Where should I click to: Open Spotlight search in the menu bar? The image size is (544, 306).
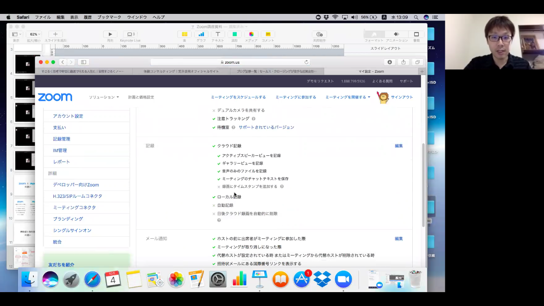coord(416,17)
